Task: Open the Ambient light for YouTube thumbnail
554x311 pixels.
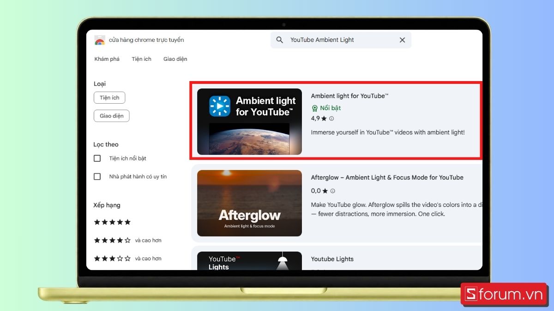Action: pyautogui.click(x=249, y=122)
